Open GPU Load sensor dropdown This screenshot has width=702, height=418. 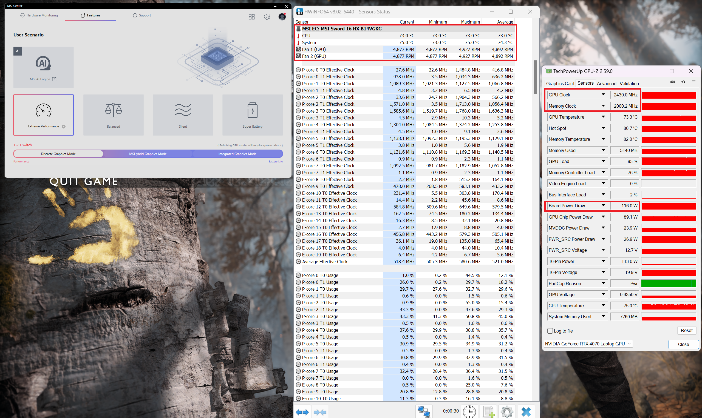(x=603, y=161)
